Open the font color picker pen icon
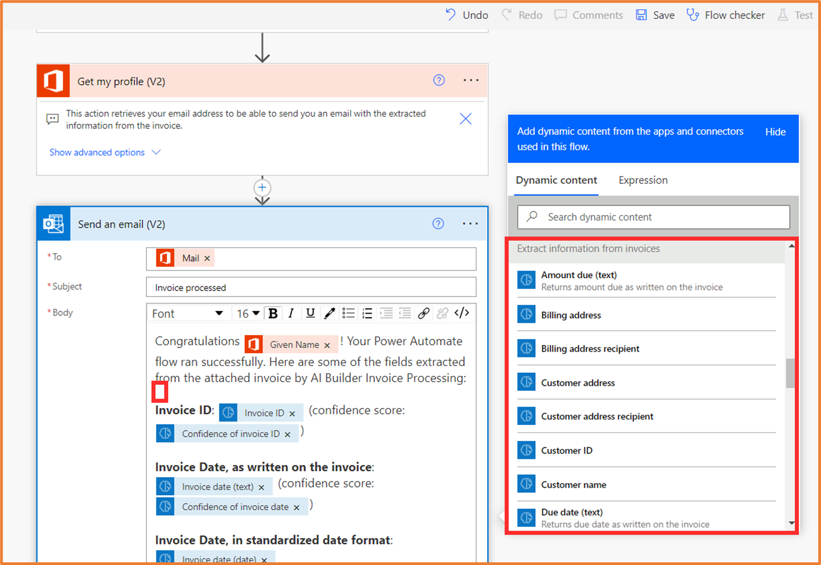 (329, 313)
